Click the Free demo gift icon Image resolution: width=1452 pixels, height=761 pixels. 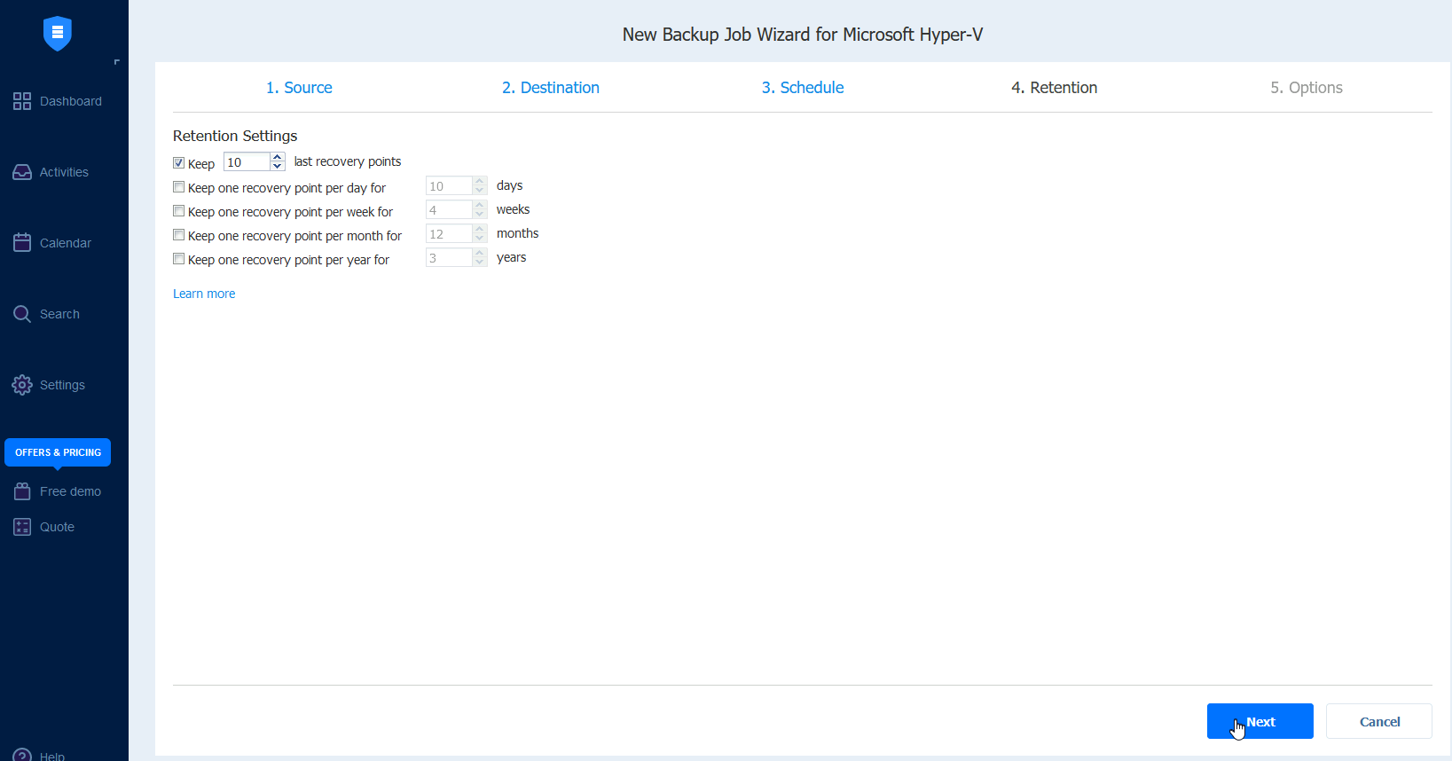22,491
